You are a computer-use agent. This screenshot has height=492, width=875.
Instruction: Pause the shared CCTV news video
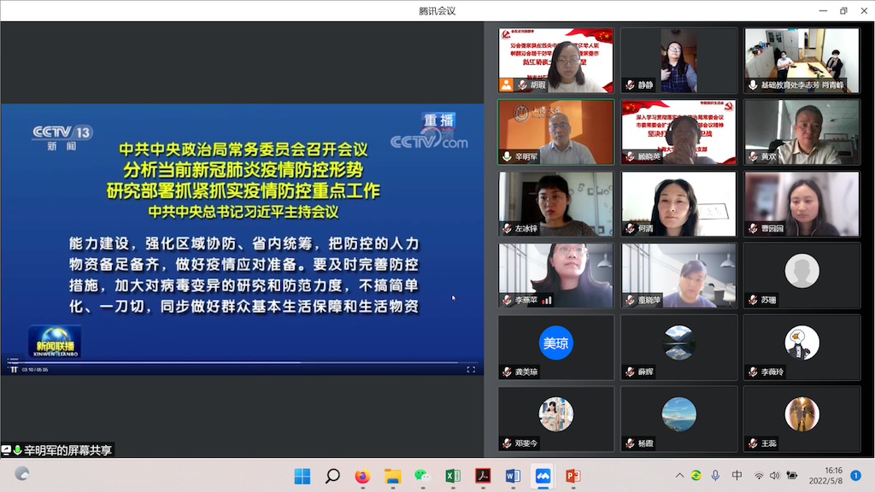[x=14, y=370]
